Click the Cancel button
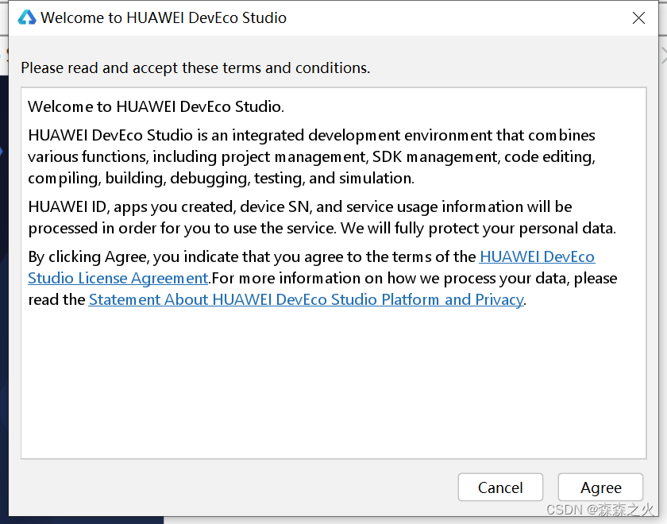This screenshot has height=524, width=667. [500, 487]
